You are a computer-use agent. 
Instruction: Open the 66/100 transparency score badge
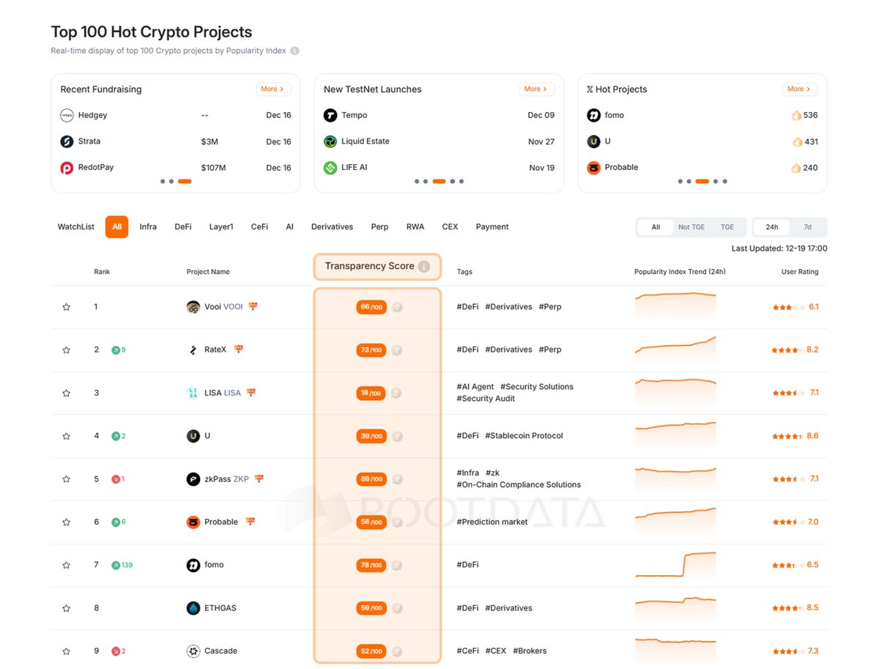(371, 307)
